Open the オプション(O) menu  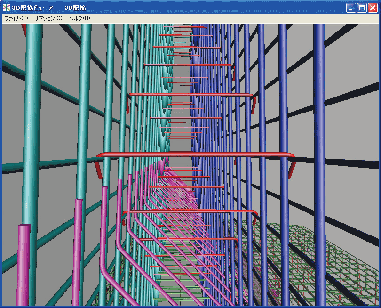click(48, 18)
